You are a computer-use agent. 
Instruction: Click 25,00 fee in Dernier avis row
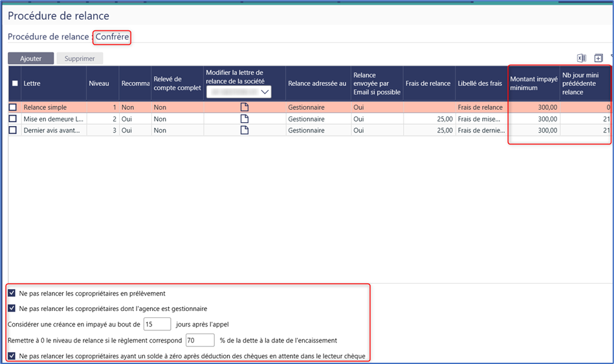point(429,131)
